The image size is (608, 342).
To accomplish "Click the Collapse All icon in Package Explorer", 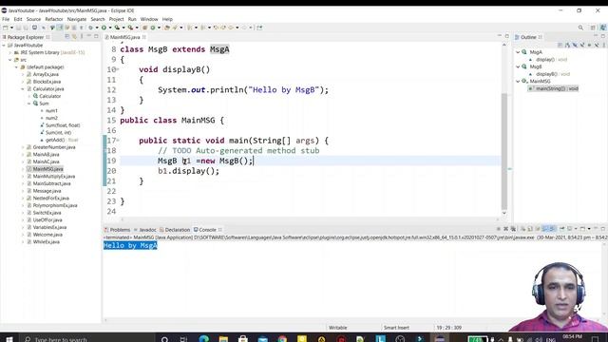I will 67,37.
